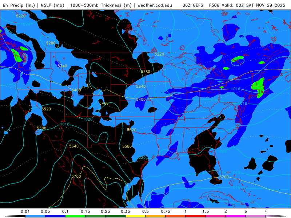This screenshot has width=291, height=218.
Task: Select the dark blue 0.05 legend swatch
Action: [x=55, y=216]
